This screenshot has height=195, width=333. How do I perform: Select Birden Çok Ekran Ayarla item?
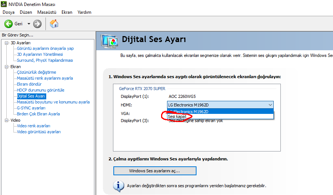(x=38, y=114)
